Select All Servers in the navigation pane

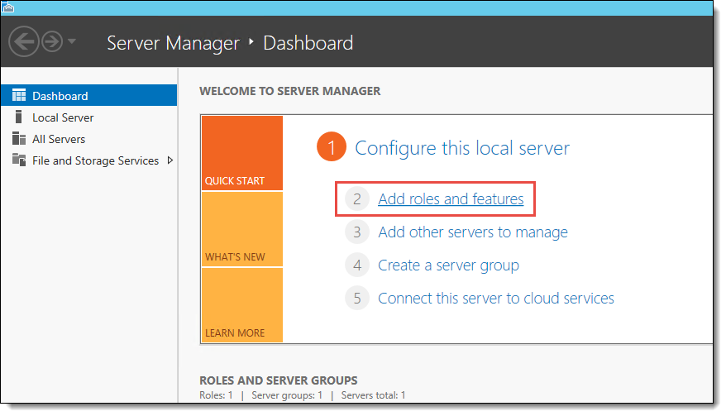59,139
